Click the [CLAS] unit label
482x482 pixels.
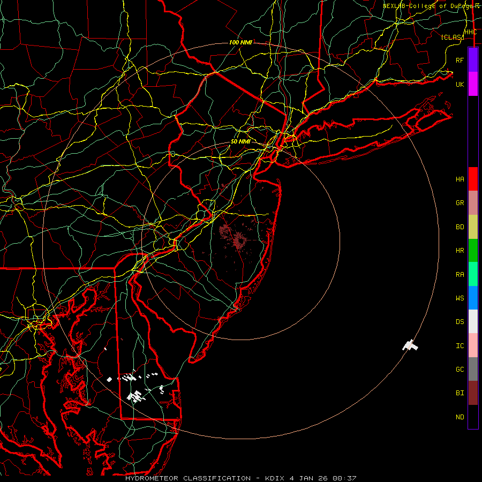click(x=452, y=37)
